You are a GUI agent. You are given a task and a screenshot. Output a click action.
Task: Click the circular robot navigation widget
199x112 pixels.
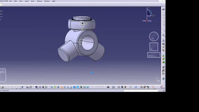154,36
